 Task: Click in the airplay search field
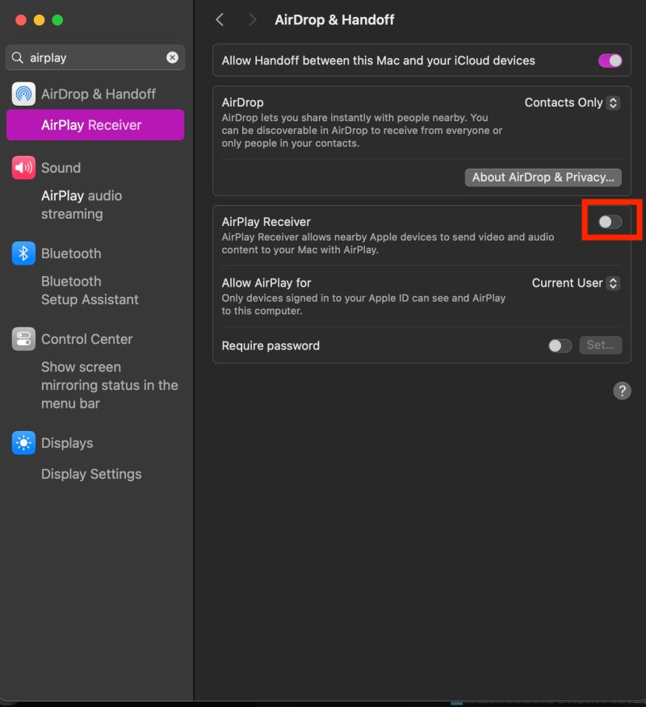(x=95, y=57)
